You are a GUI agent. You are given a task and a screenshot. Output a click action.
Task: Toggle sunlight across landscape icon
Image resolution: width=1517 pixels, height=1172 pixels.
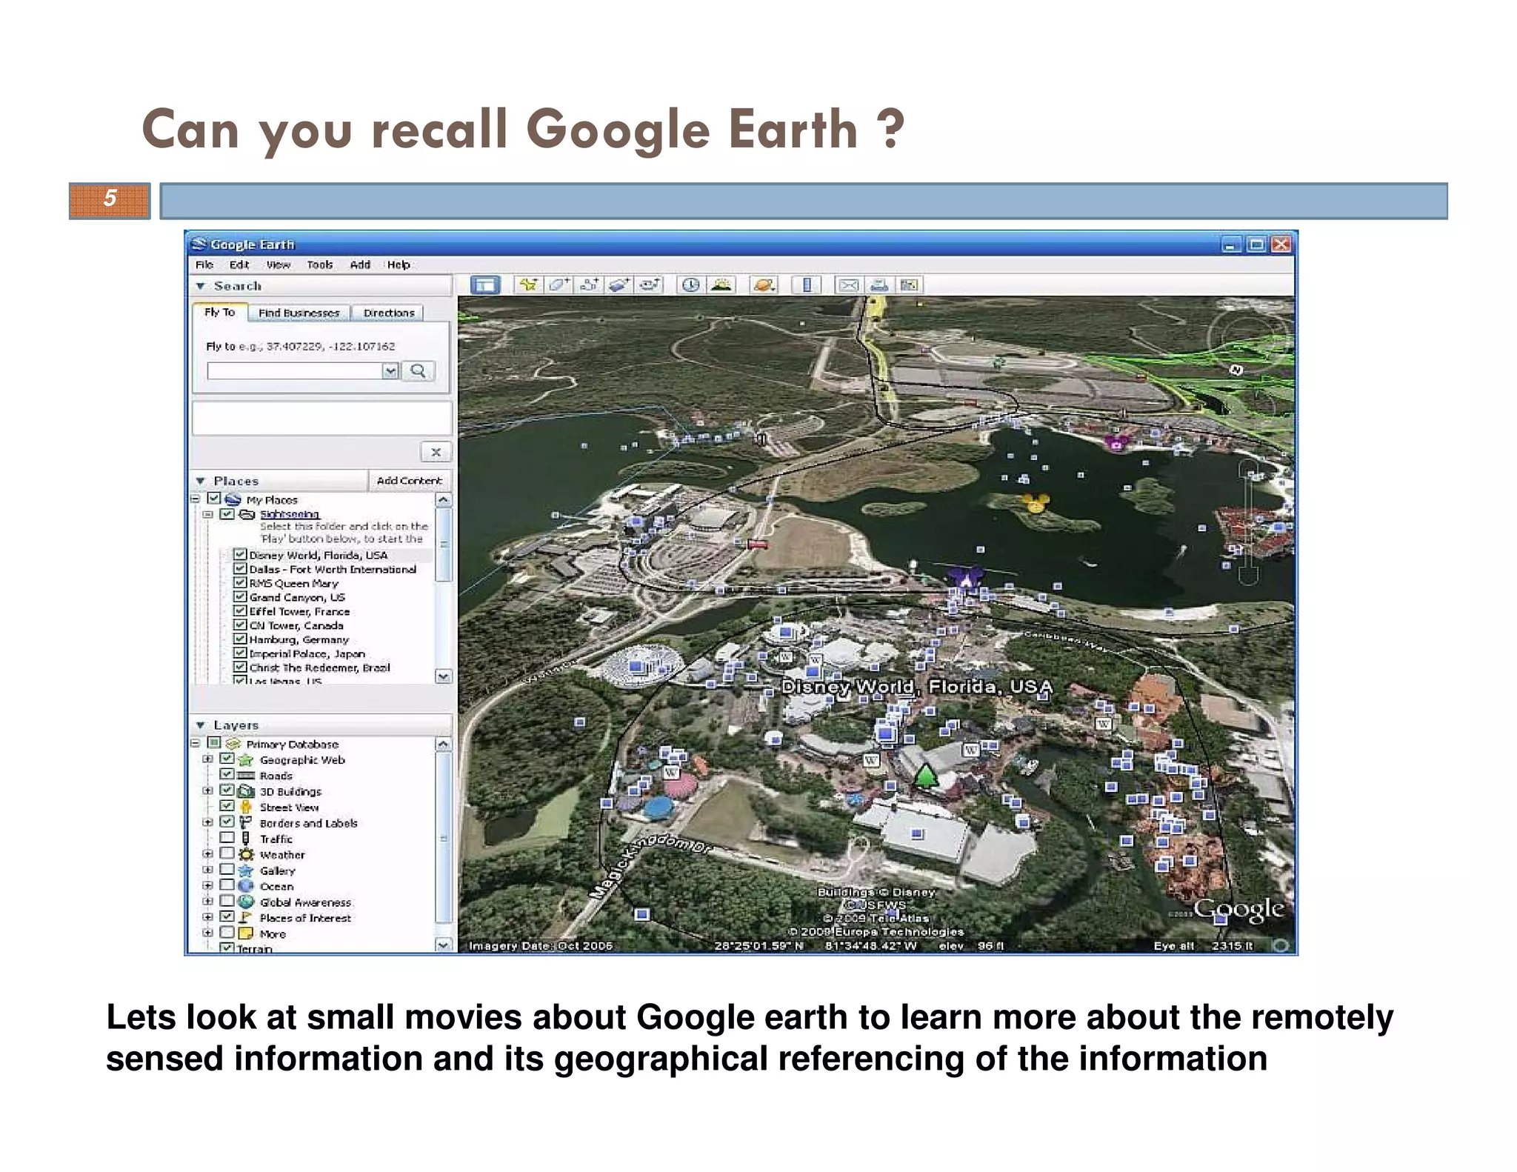pyautogui.click(x=721, y=285)
